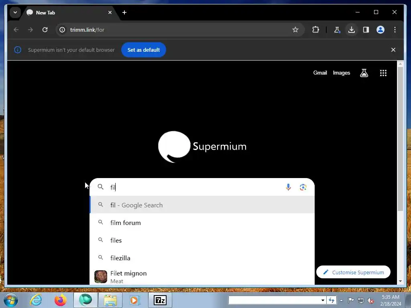This screenshot has height=308, width=411.
Task: Open the Images link
Action: [x=341, y=73]
